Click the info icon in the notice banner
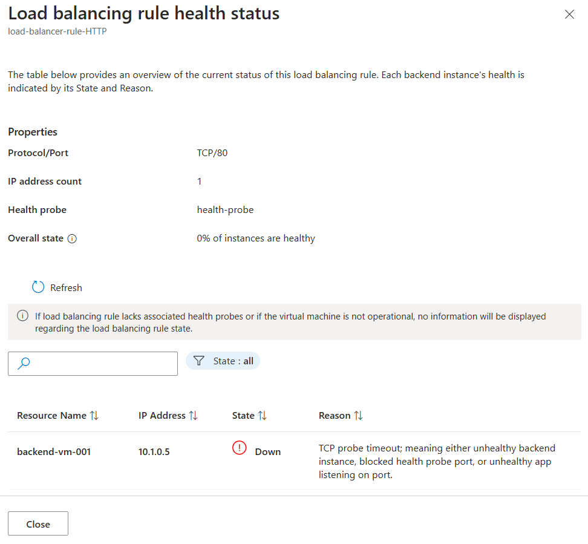Screen dimensions: 588x544 pyautogui.click(x=22, y=316)
